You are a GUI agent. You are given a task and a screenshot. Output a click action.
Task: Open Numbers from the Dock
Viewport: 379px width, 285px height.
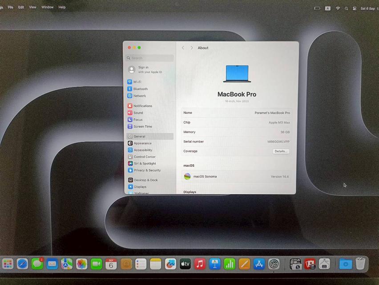(230, 264)
